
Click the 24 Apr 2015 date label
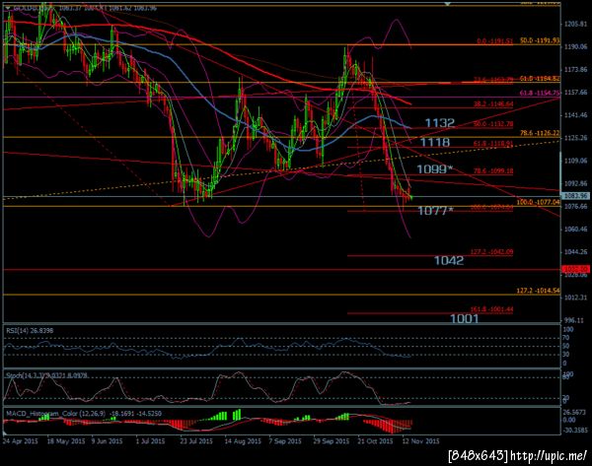[21, 441]
